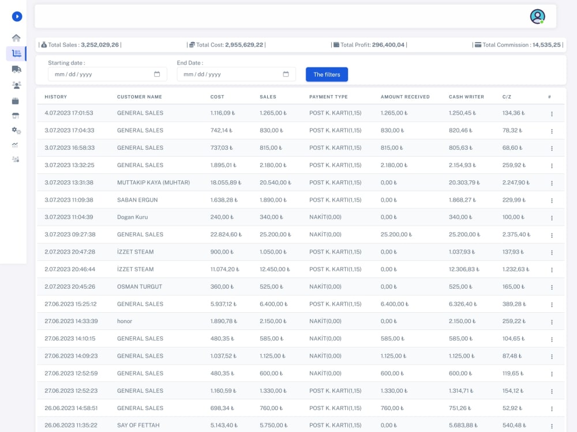The image size is (577, 432).
Task: Open row menu for 27.06.2023 15:25:12 sale
Action: point(552,305)
